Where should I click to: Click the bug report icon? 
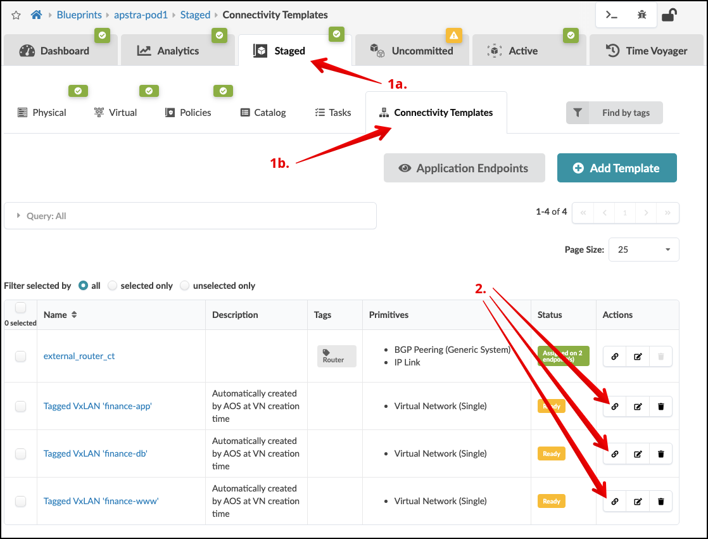point(642,15)
